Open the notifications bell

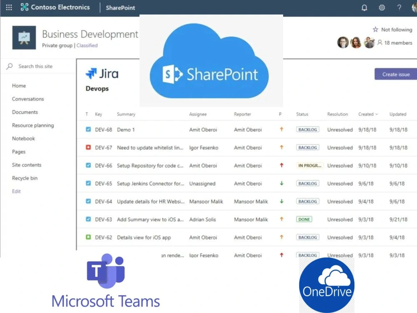(364, 8)
